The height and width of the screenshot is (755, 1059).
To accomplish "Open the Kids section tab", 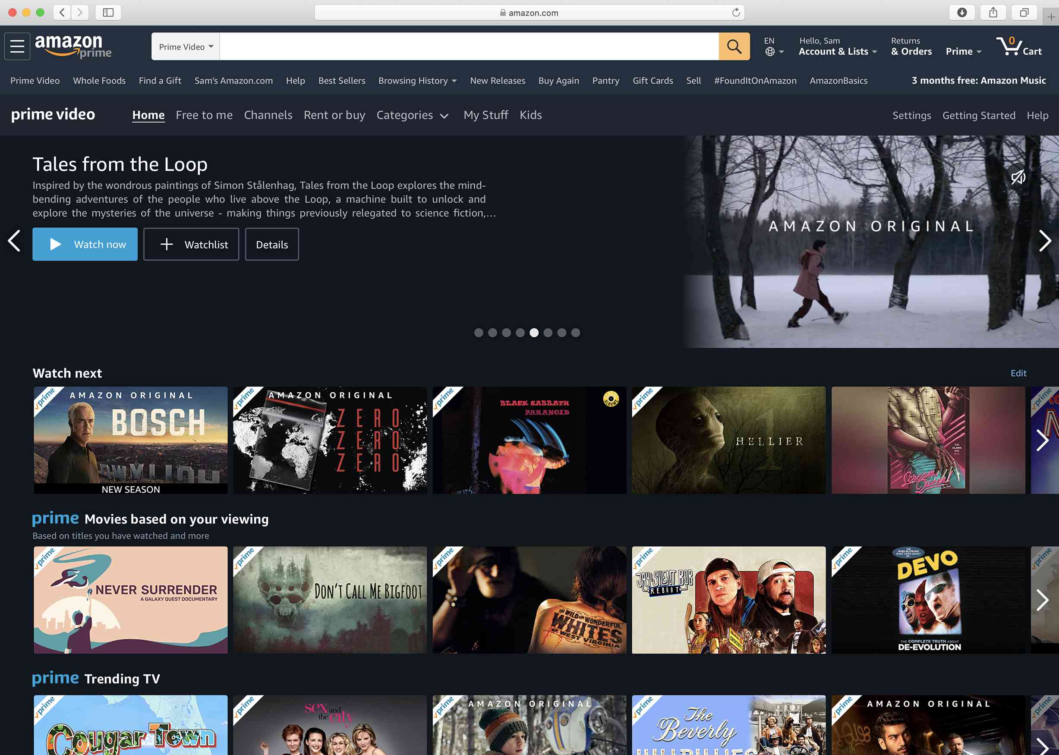I will coord(530,114).
